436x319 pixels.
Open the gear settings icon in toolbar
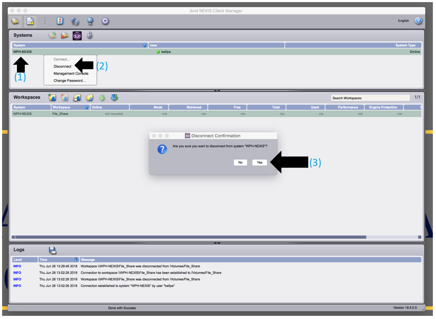tap(105, 21)
